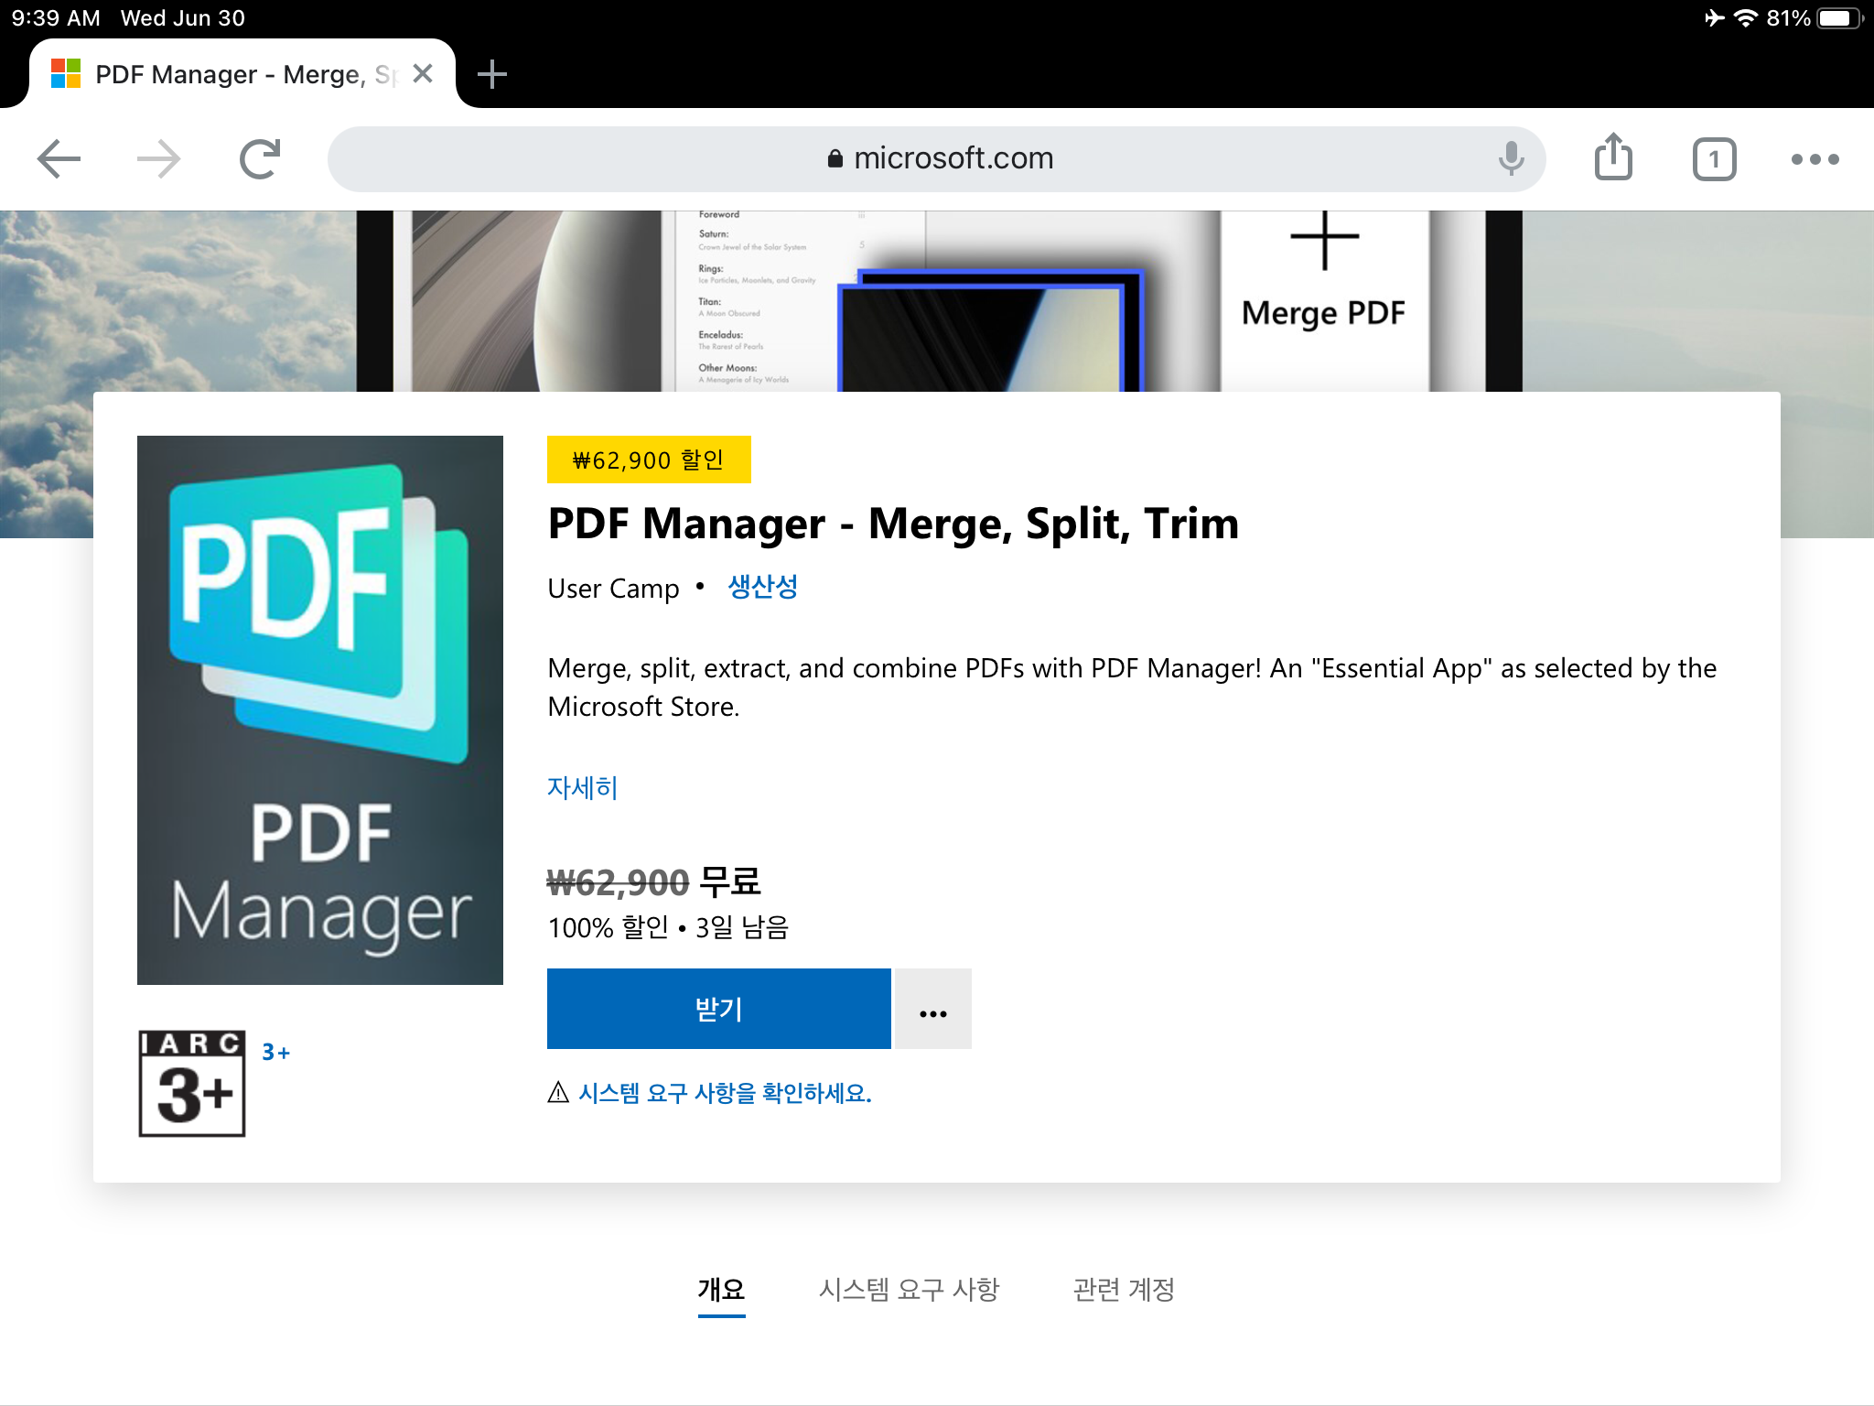Screen dimensions: 1874x1406
Task: Expand description with 자세히 link
Action: coord(582,787)
